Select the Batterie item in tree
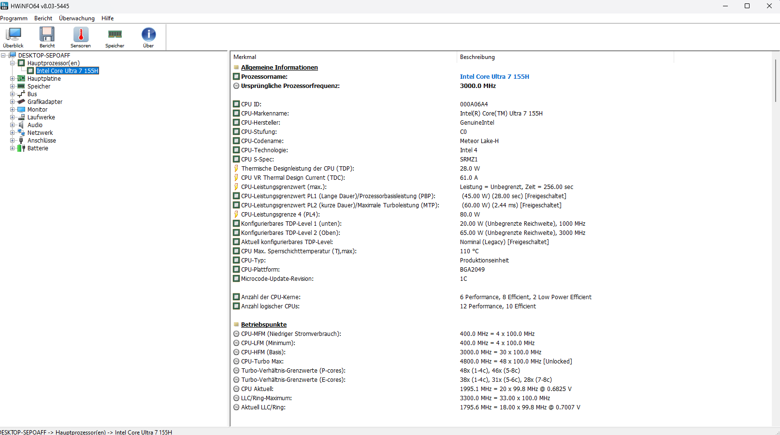 (38, 148)
